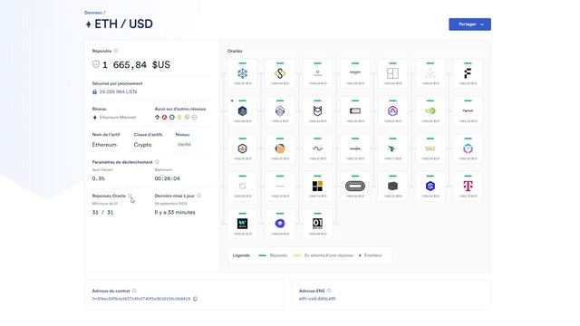Screen dimensions: 580x326
Task: Open the purple-cyan hexagon oracle card
Action: coord(468,149)
